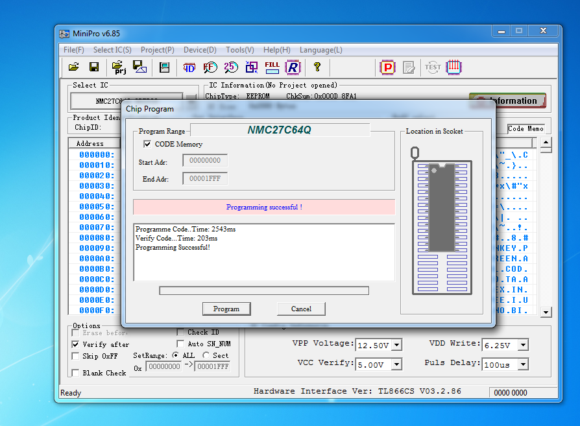This screenshot has width=580, height=426.
Task: Open project with the prj folder icon
Action: (x=118, y=67)
